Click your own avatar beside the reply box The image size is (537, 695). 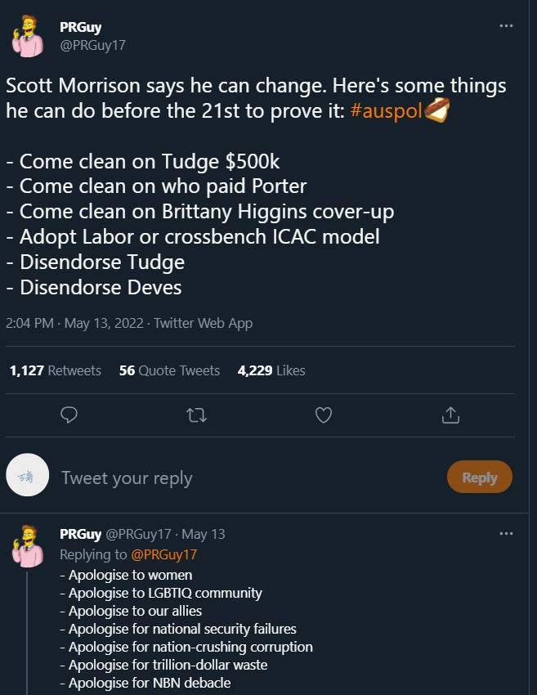click(28, 475)
